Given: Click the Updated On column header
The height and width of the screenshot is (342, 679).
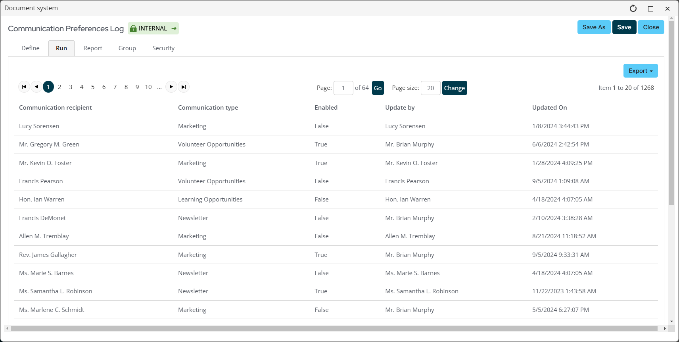Looking at the screenshot, I should click(x=549, y=108).
